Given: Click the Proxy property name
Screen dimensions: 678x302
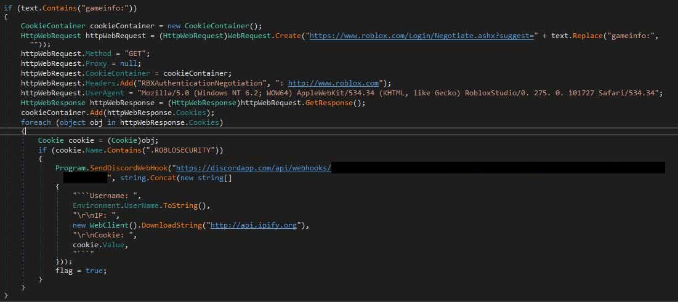Looking at the screenshot, I should click(96, 64).
